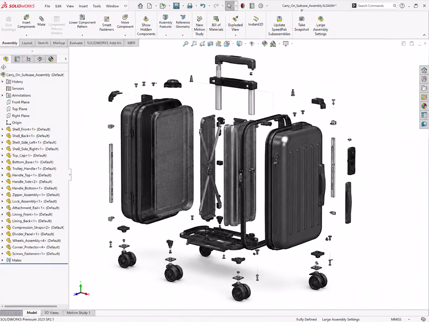Open Assembly Features tool

click(165, 21)
